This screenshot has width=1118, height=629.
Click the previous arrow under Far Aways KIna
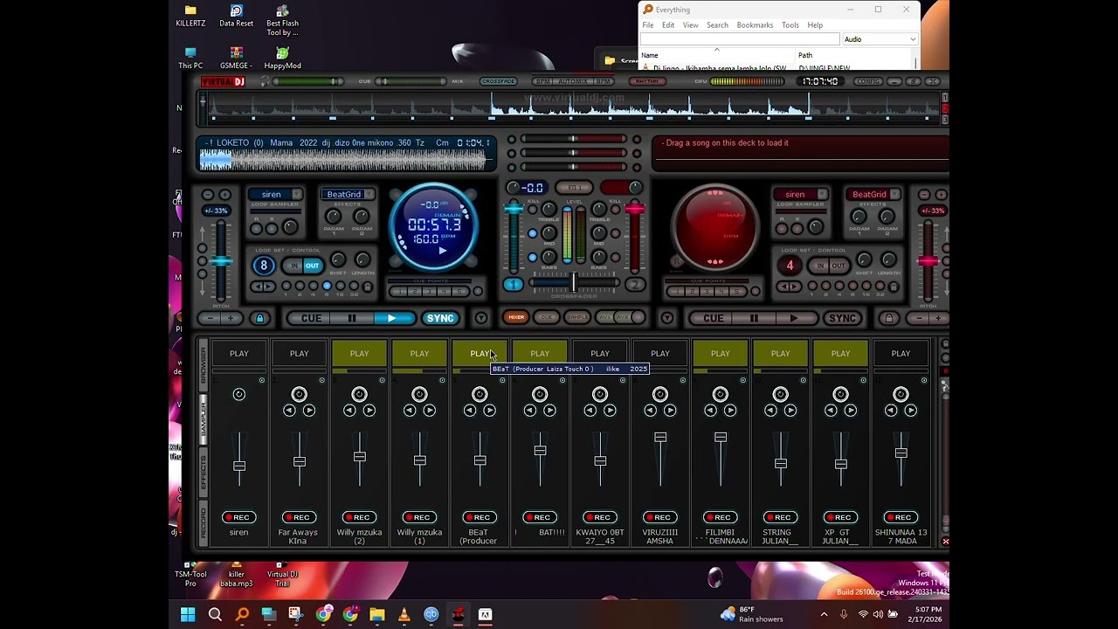[289, 411]
